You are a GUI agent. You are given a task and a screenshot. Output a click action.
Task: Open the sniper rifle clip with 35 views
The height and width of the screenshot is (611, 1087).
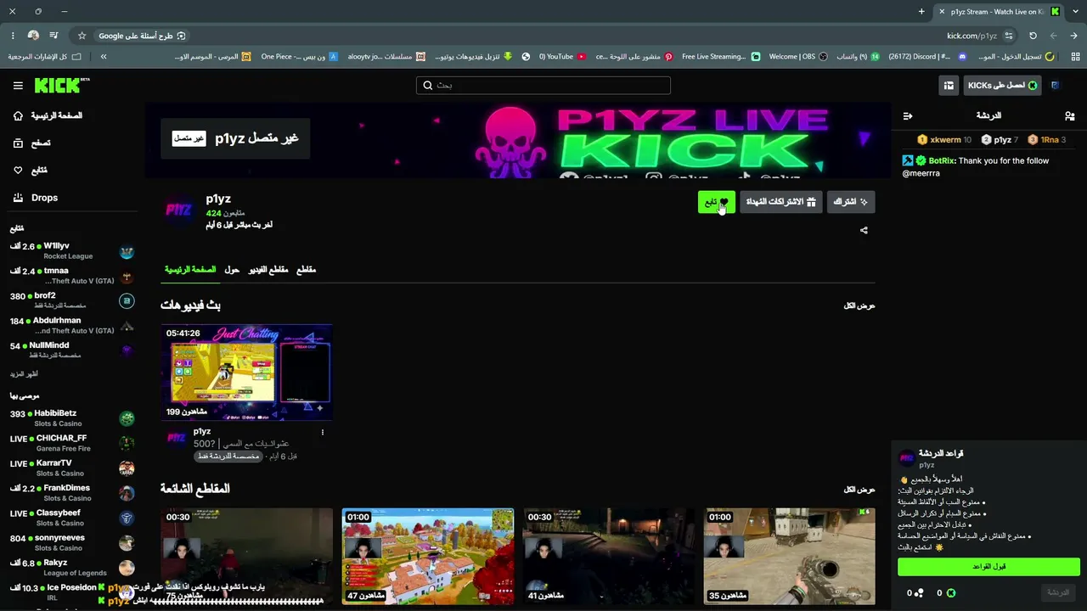[790, 557]
